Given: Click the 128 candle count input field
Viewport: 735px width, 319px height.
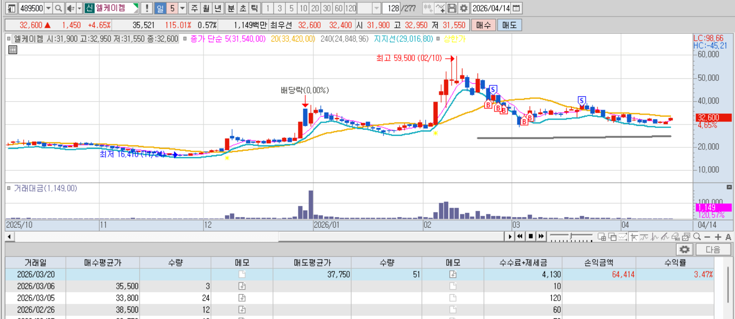Looking at the screenshot, I should coord(392,8).
